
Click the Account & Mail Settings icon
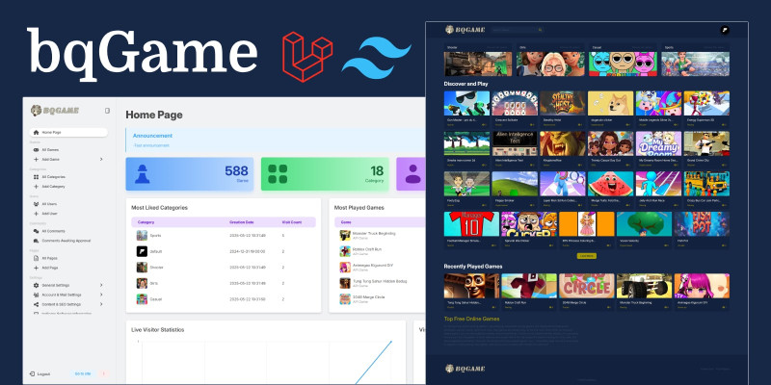click(36, 295)
